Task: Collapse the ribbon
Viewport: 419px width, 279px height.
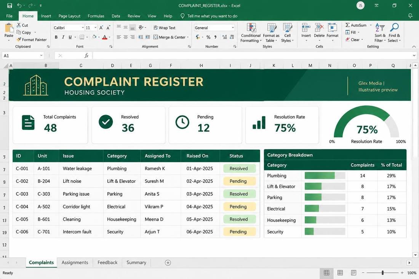Action: (x=414, y=46)
